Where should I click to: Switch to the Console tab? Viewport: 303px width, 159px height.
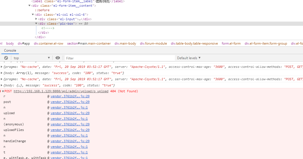coord(10,50)
